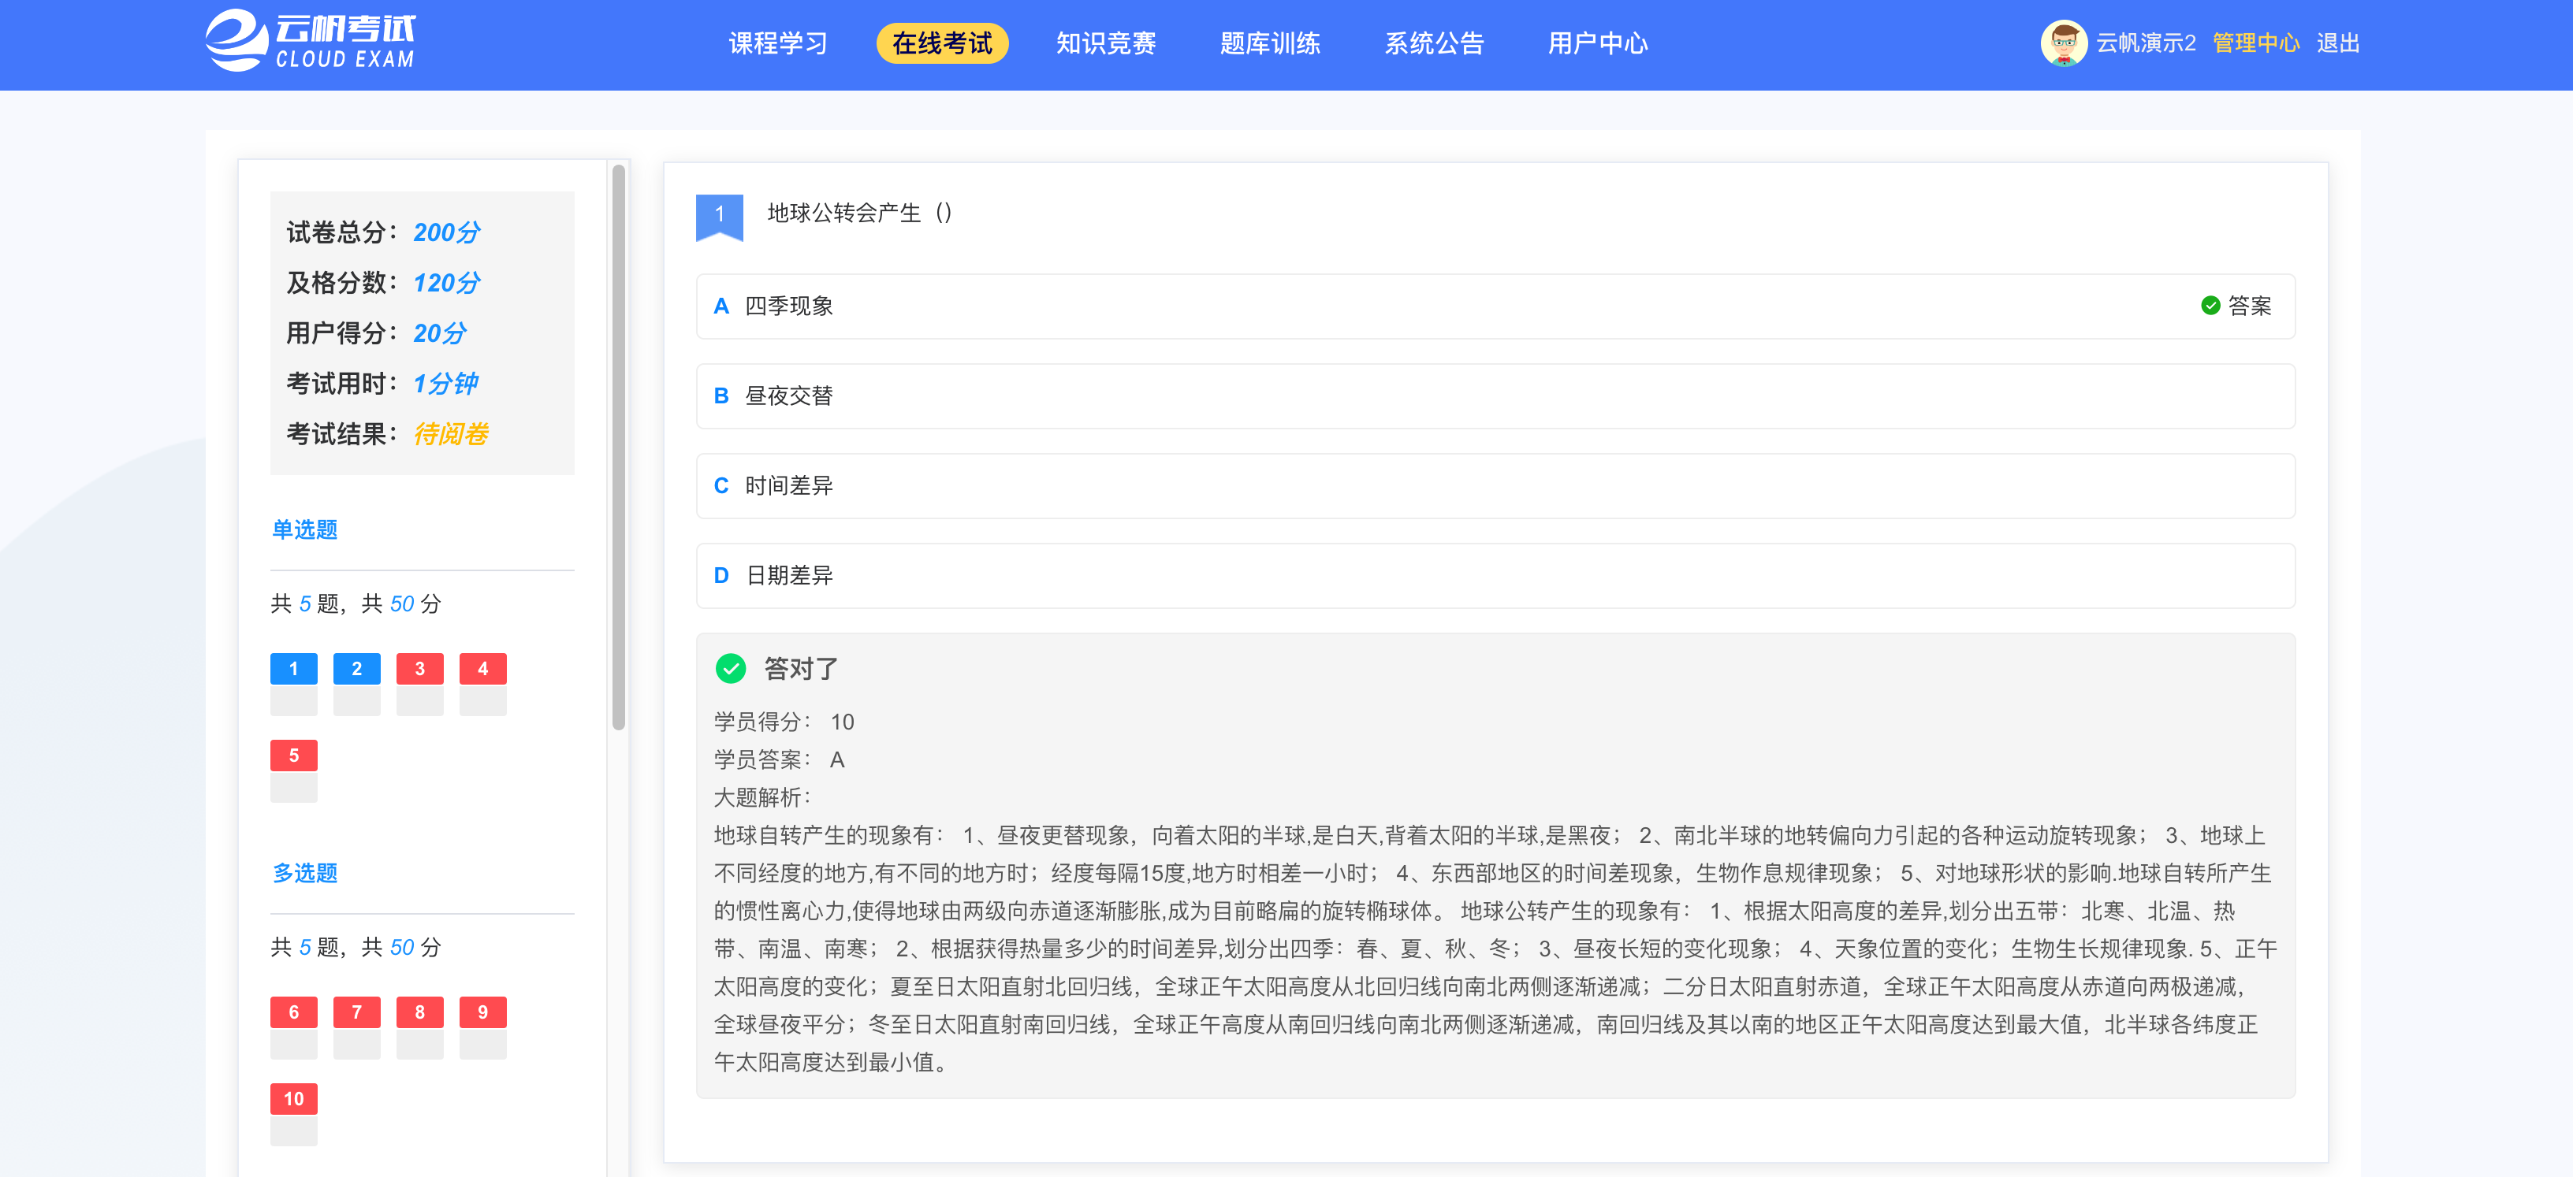Select option D 日期差异

pyautogui.click(x=1495, y=576)
